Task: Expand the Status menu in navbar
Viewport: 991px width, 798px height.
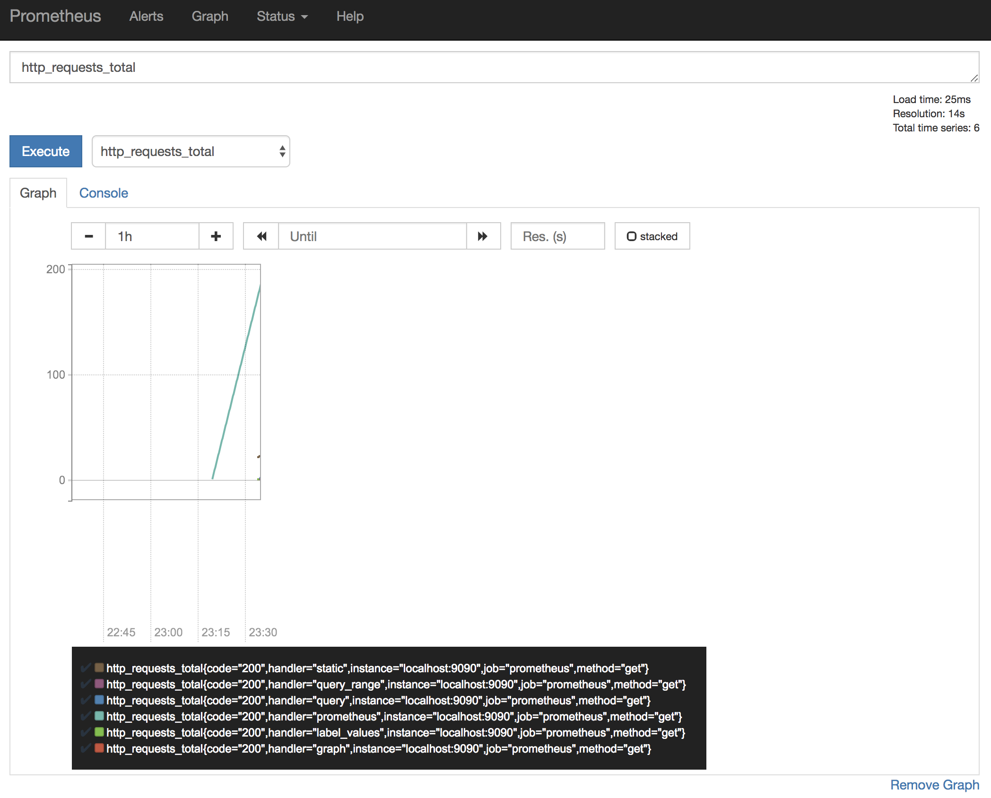Action: [x=282, y=17]
